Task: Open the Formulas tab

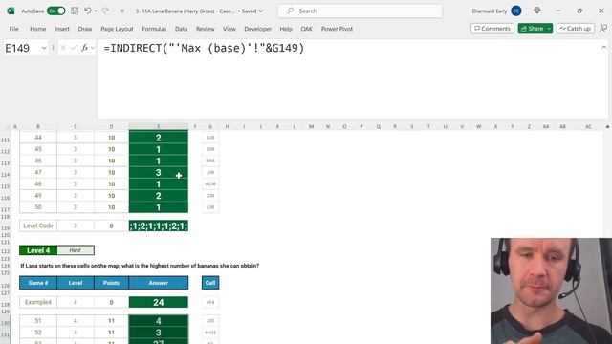Action: tap(154, 29)
